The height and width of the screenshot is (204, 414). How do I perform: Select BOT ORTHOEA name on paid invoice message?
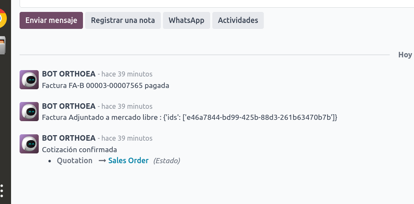point(69,74)
